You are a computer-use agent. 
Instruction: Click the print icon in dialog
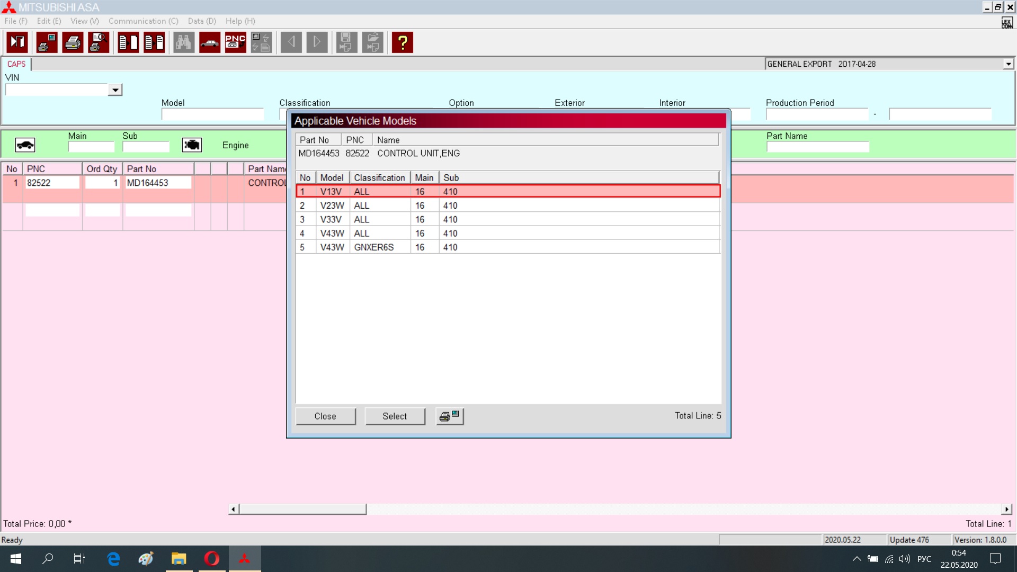450,416
